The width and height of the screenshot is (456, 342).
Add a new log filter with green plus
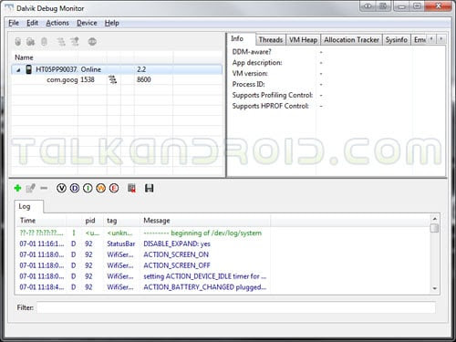[x=17, y=188]
